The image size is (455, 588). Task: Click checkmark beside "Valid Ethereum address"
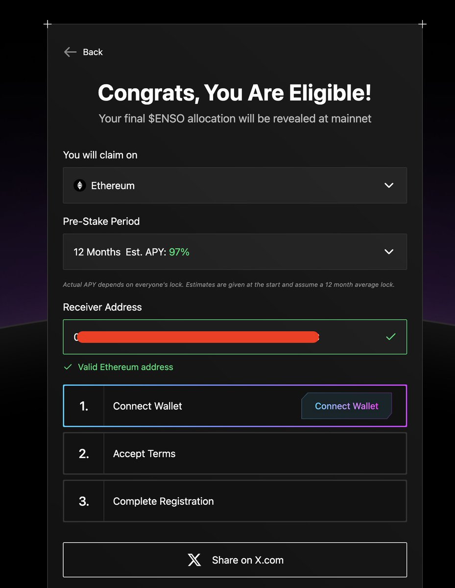(68, 367)
